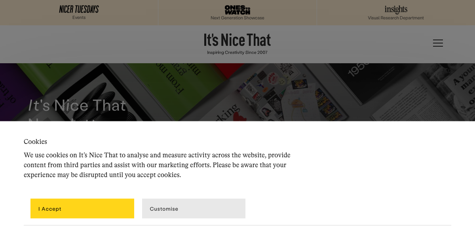Image resolution: width=475 pixels, height=249 pixels.
Task: Open the hamburger navigation menu
Action: tap(438, 43)
